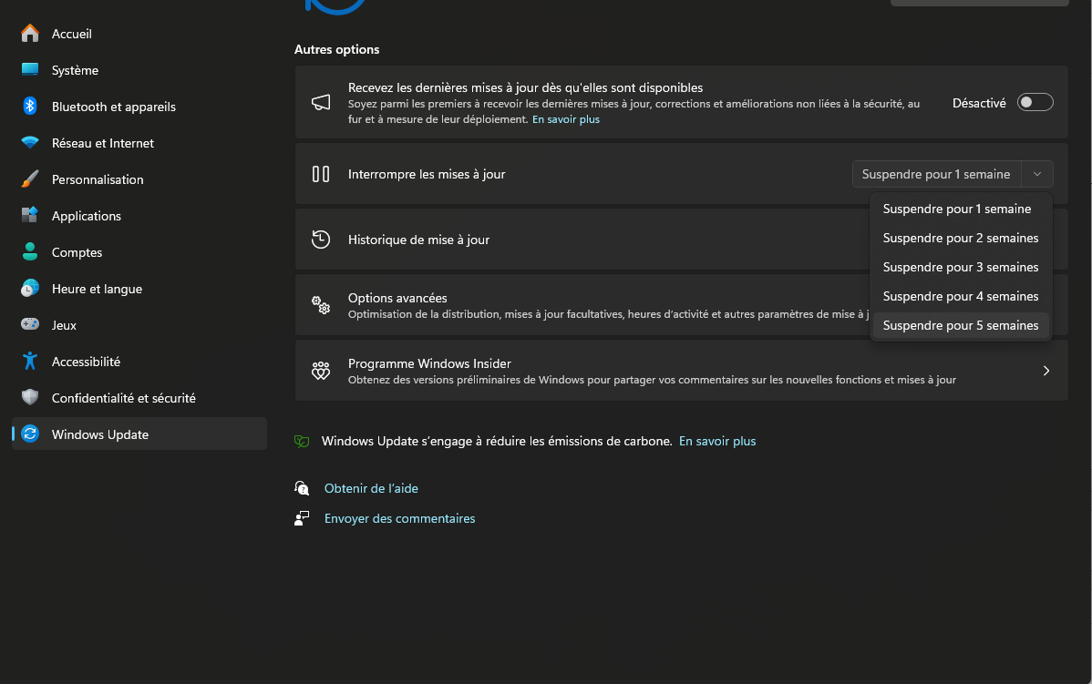Click the Accueil house icon
1092x684 pixels.
[30, 34]
